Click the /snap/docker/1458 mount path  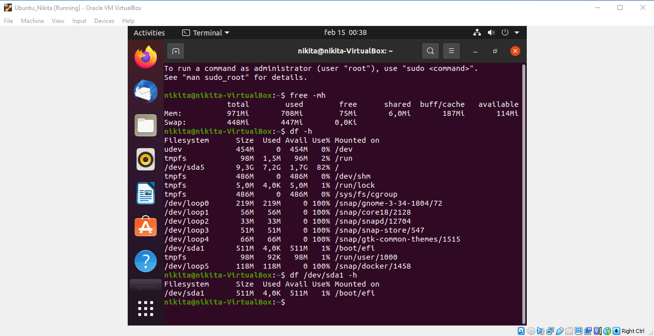[373, 266]
